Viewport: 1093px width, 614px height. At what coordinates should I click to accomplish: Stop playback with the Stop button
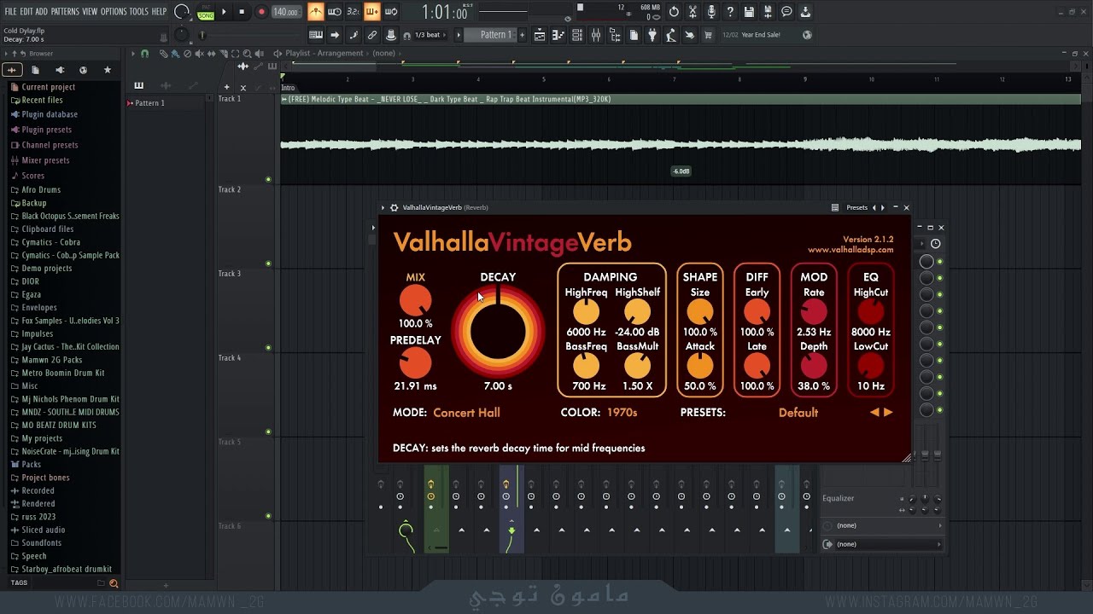tap(242, 12)
